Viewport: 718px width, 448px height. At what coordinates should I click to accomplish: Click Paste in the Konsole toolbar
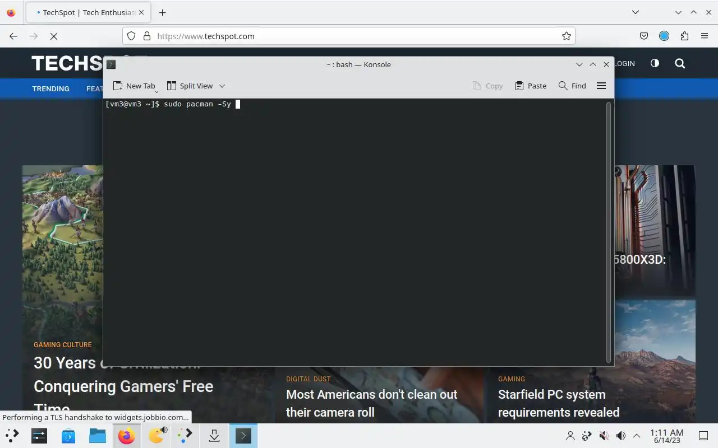(531, 86)
